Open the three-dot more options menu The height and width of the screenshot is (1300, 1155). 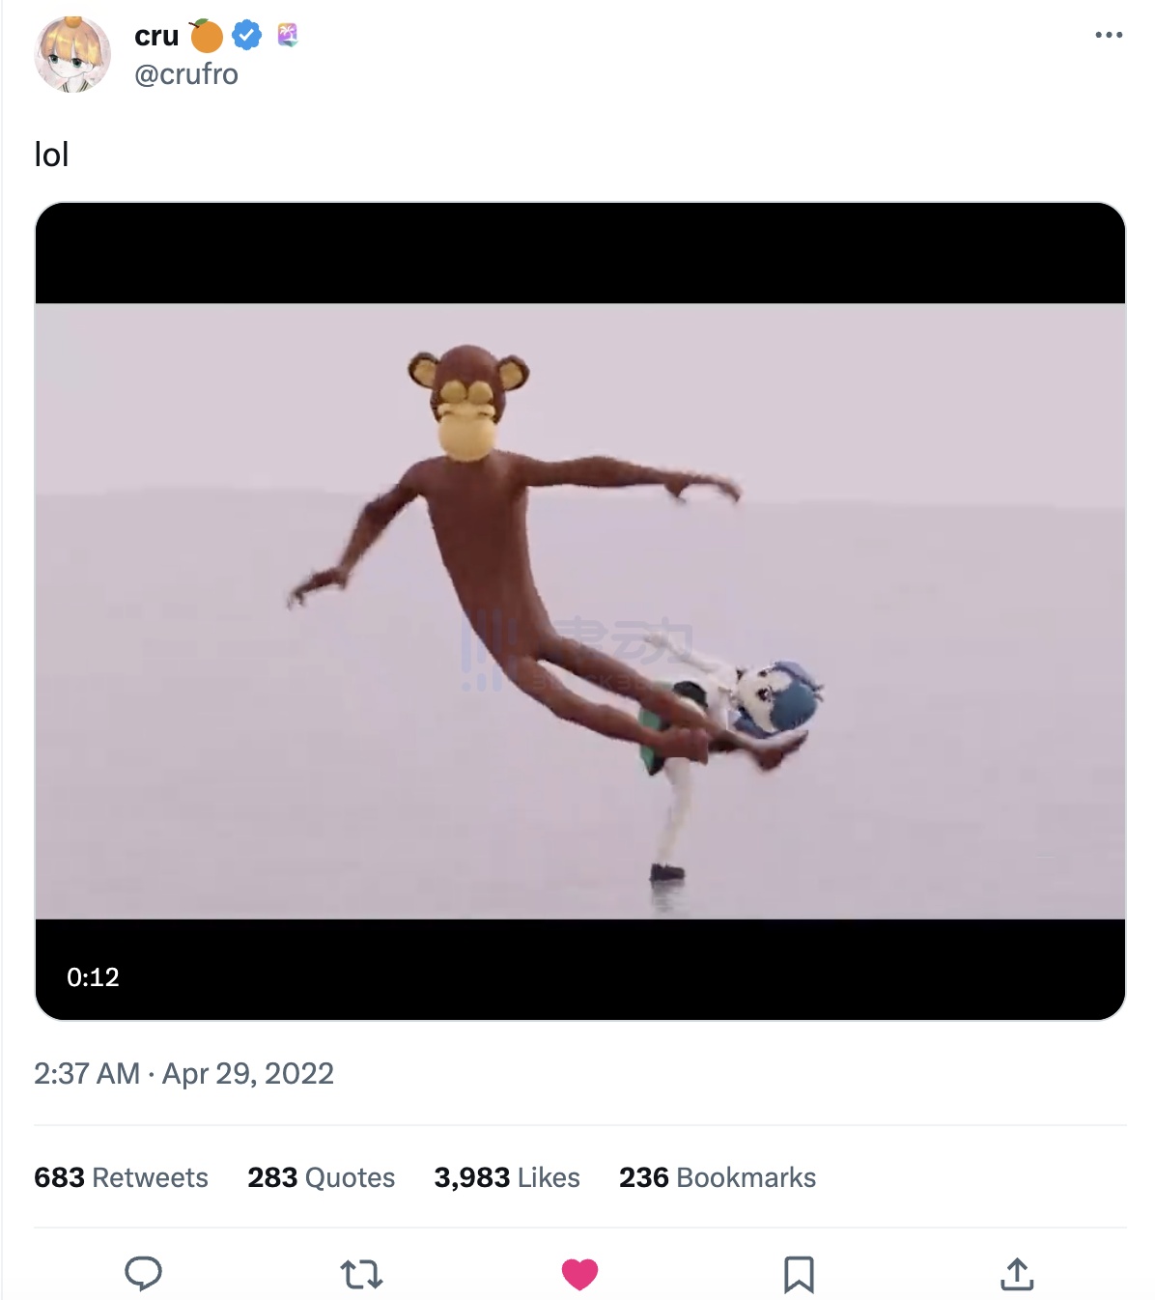(x=1109, y=35)
